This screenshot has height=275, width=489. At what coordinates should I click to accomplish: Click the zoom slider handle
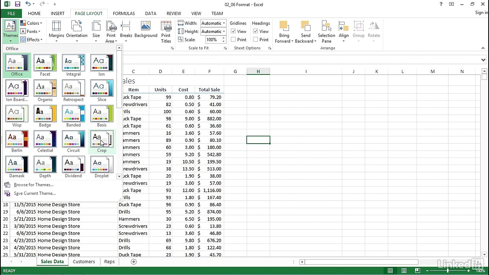pyautogui.click(x=448, y=271)
